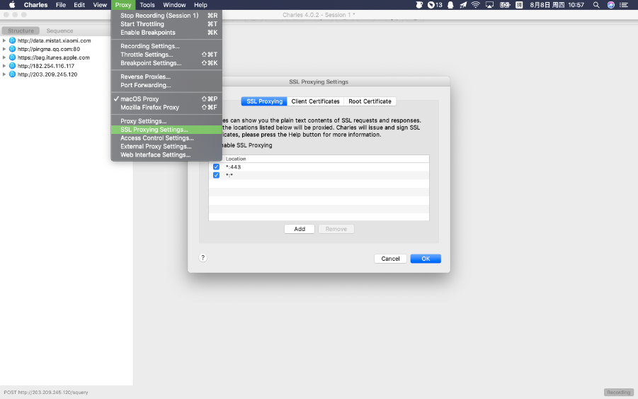Open the AirPlay display menu
Image resolution: width=638 pixels, height=399 pixels.
490,5
